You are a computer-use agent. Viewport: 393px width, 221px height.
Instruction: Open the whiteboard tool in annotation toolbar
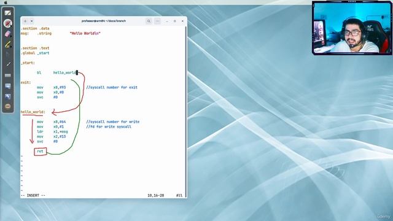[x=8, y=13]
